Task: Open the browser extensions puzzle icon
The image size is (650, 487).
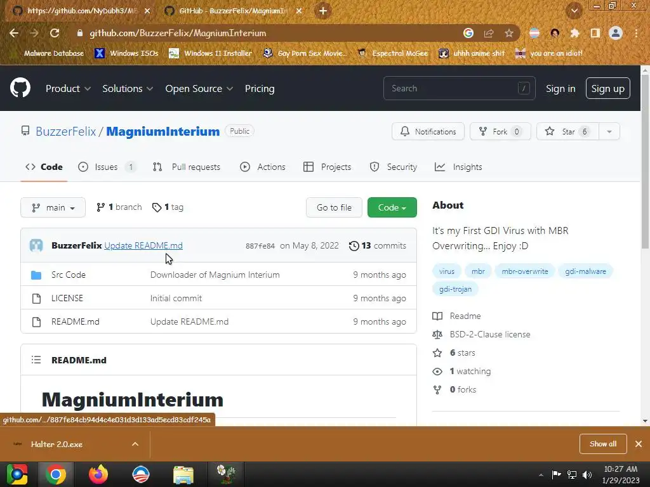Action: click(x=574, y=33)
